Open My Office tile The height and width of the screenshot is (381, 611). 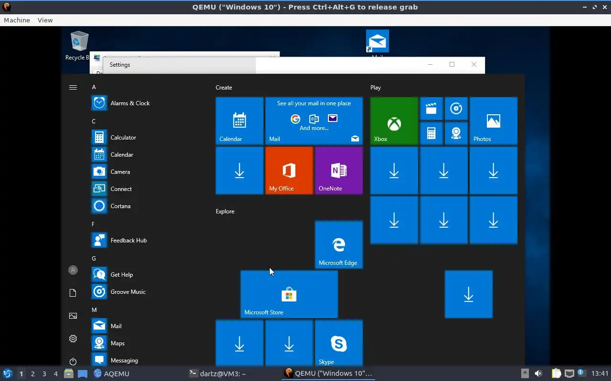289,170
